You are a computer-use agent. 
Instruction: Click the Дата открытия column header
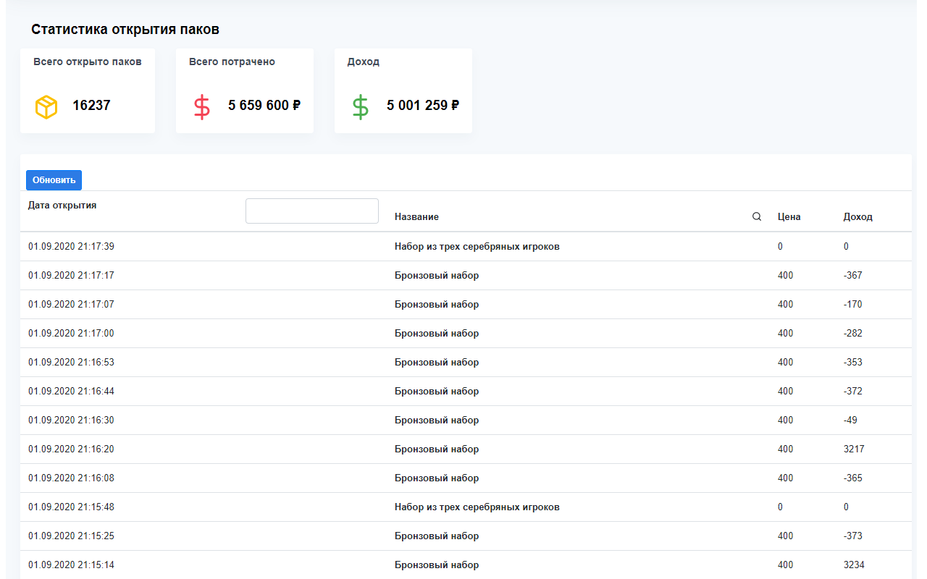coord(62,205)
